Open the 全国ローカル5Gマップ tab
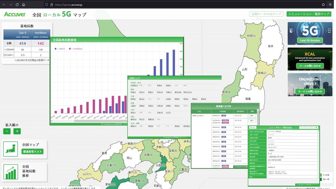 pyautogui.click(x=266, y=14)
